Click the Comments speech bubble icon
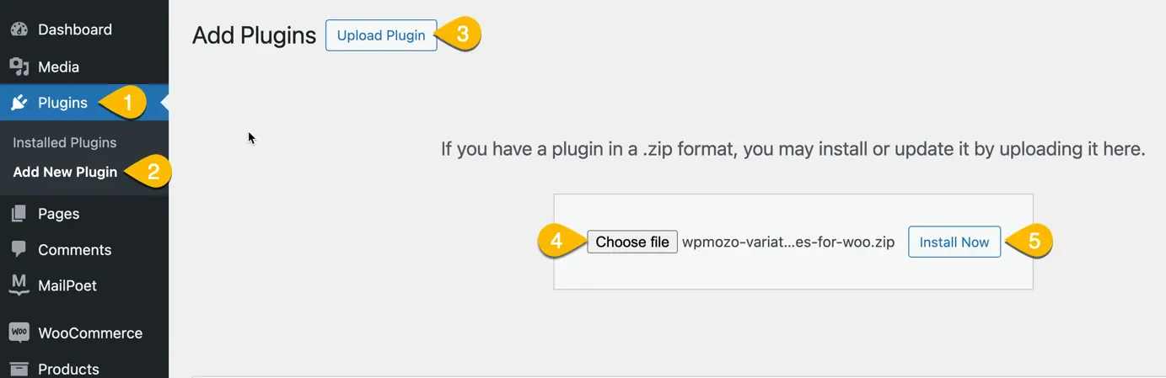The width and height of the screenshot is (1166, 378). point(19,250)
